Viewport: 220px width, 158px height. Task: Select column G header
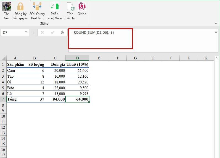click(x=136, y=58)
